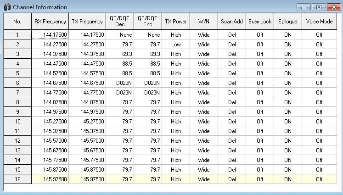The image size is (343, 195).
Task: Select row header number 8
Action: pyautogui.click(x=17, y=102)
